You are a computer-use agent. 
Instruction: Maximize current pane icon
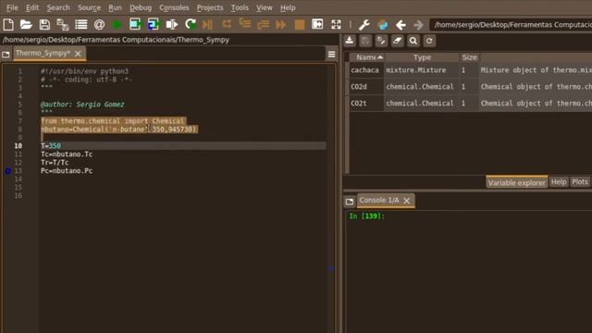(x=317, y=25)
